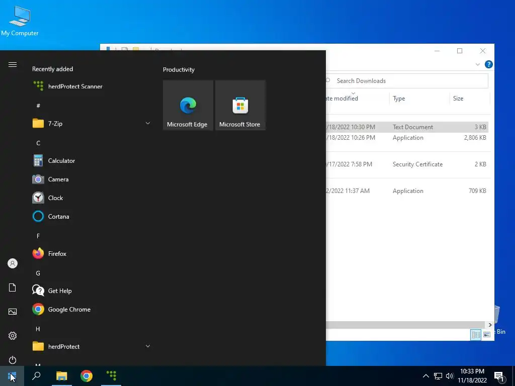Viewport: 515px width, 386px height.
Task: Select the 709 KB Application file row
Action: pos(407,190)
